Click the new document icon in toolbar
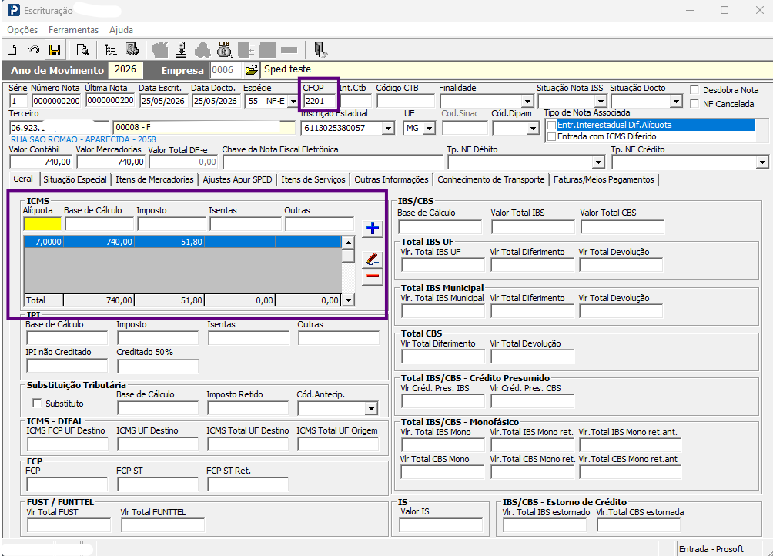The height and width of the screenshot is (556, 773). 12,50
